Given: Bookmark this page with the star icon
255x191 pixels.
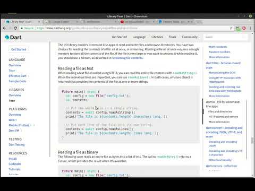Looking at the screenshot, I should (231, 28).
